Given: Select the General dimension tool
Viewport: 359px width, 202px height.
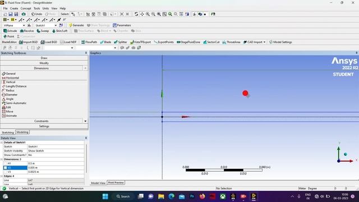Looking at the screenshot, I should (x=9, y=74).
